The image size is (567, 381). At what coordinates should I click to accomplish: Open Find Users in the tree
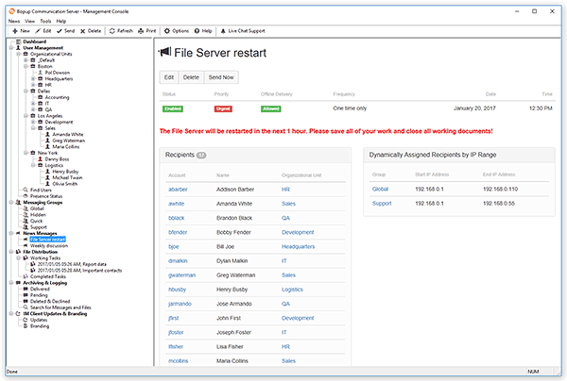tap(41, 190)
